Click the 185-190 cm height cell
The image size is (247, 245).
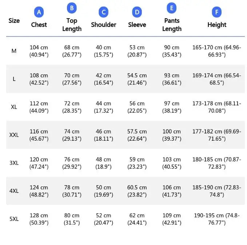pos(217,191)
